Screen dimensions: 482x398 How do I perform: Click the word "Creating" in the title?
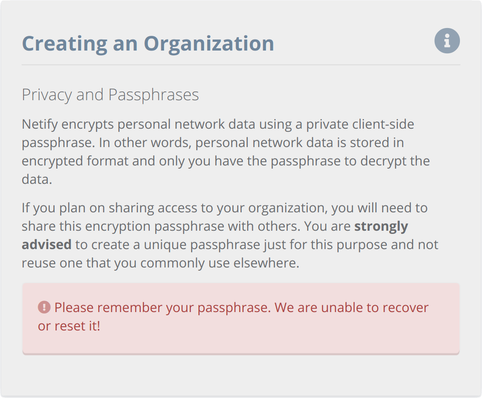click(x=64, y=43)
